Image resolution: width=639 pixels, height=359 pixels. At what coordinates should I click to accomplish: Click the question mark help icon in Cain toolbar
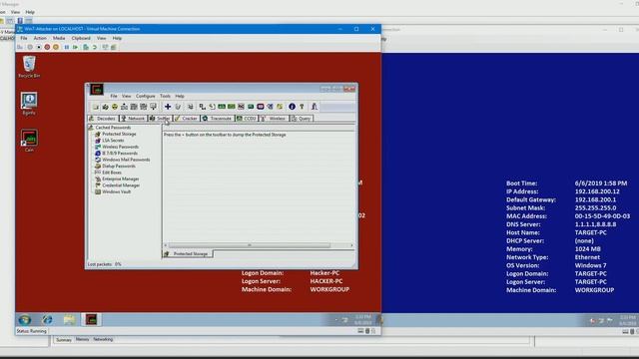point(302,107)
